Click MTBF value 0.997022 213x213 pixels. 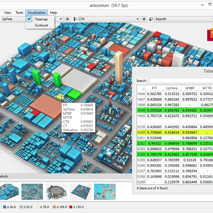point(190,100)
